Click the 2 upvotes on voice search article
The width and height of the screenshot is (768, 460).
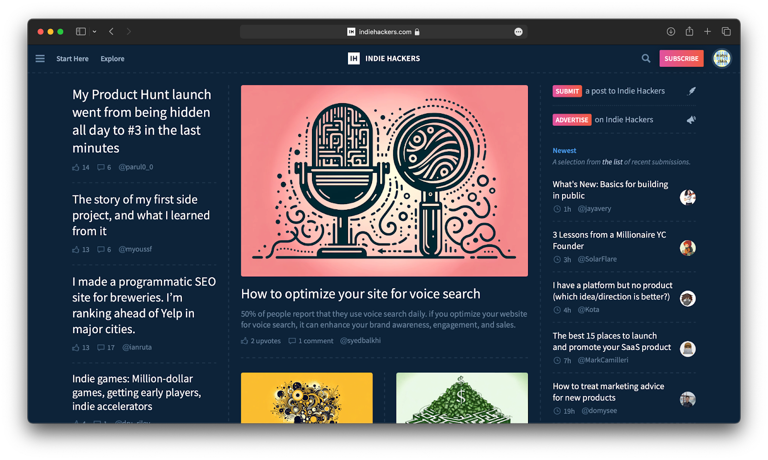point(261,341)
